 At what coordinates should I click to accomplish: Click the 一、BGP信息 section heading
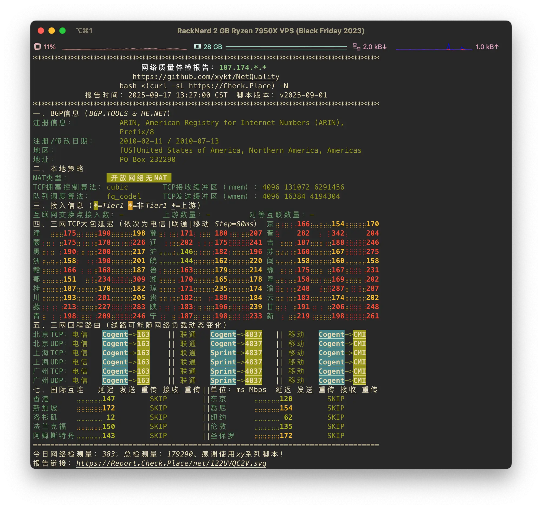coord(102,113)
